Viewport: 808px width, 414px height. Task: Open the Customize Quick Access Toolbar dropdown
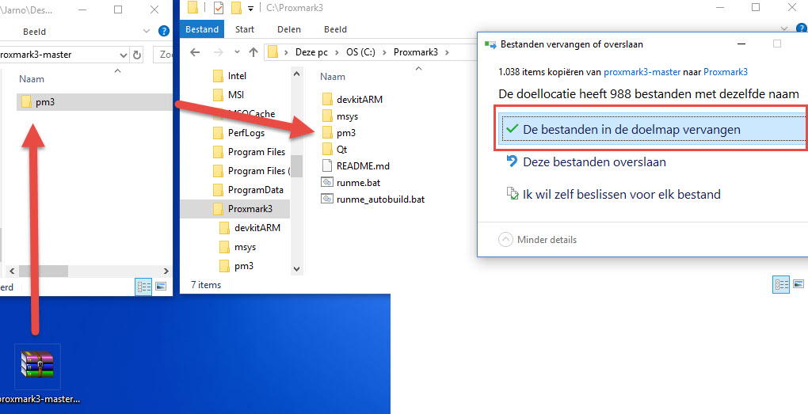pyautogui.click(x=250, y=8)
